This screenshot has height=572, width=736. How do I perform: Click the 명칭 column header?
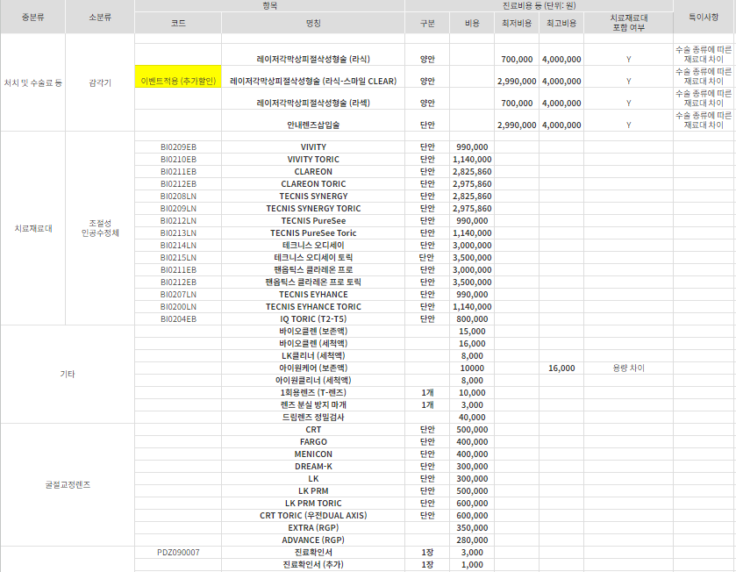click(313, 23)
